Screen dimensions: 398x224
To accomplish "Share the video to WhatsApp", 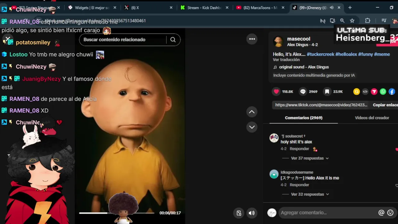I will point(383,91).
